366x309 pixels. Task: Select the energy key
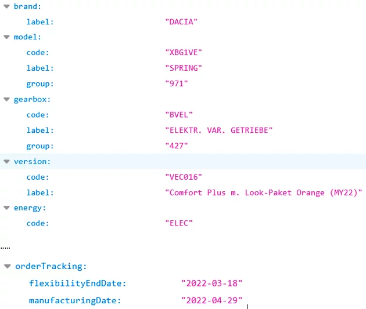point(30,208)
